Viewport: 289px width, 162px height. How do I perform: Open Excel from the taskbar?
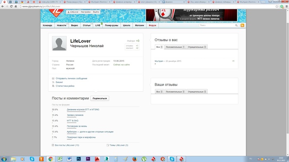(x=60, y=159)
